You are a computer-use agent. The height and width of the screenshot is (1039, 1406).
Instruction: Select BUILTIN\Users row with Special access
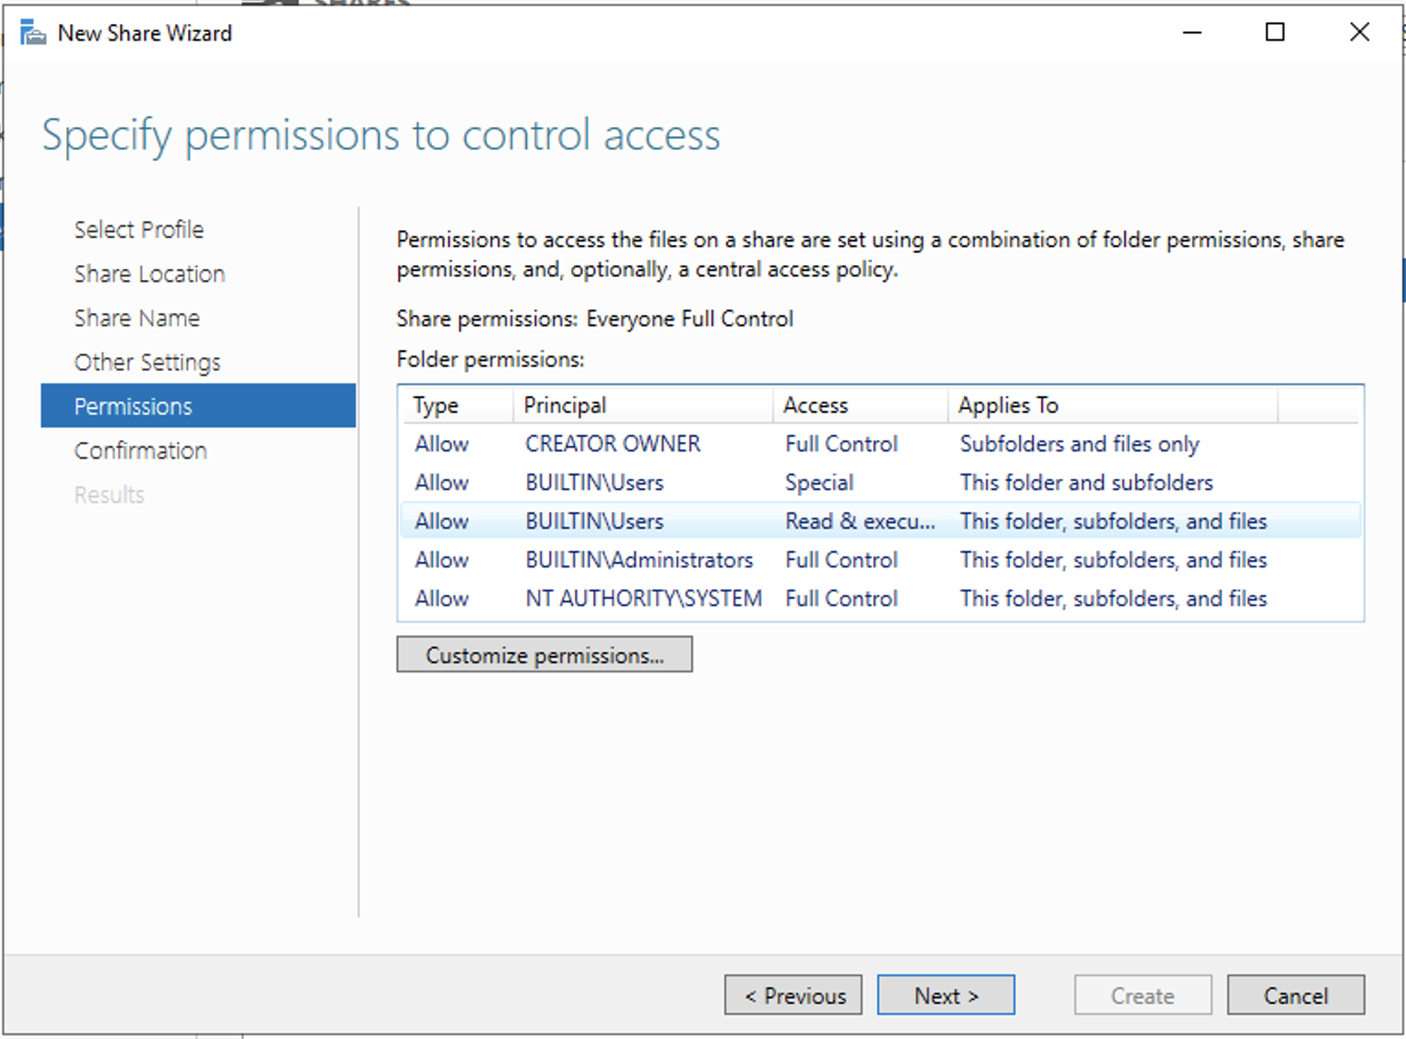coord(594,483)
